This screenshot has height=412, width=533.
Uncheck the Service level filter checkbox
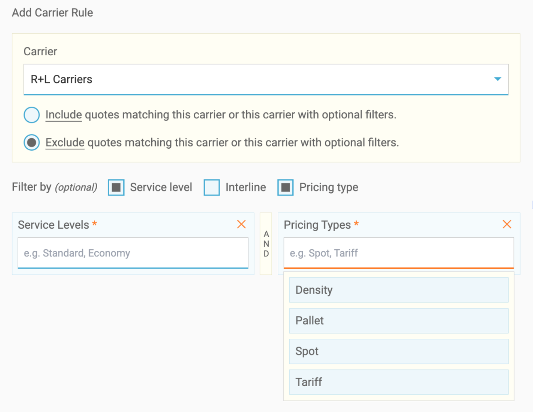(x=116, y=187)
